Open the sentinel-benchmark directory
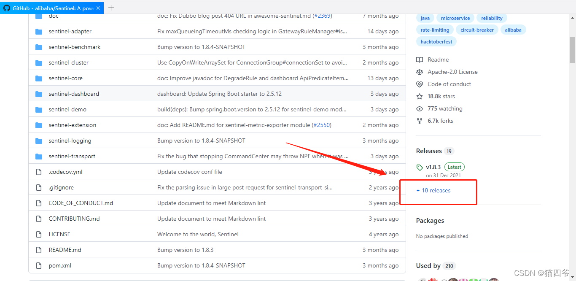 (x=75, y=47)
